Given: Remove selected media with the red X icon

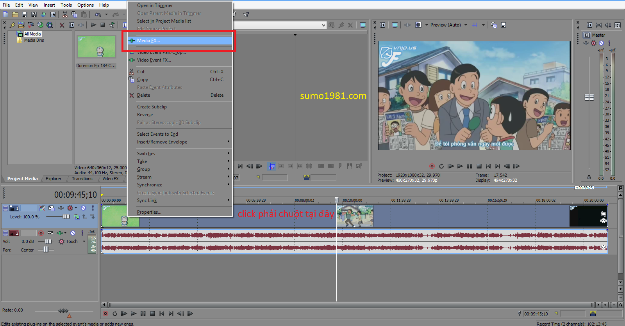Looking at the screenshot, I should [x=62, y=25].
